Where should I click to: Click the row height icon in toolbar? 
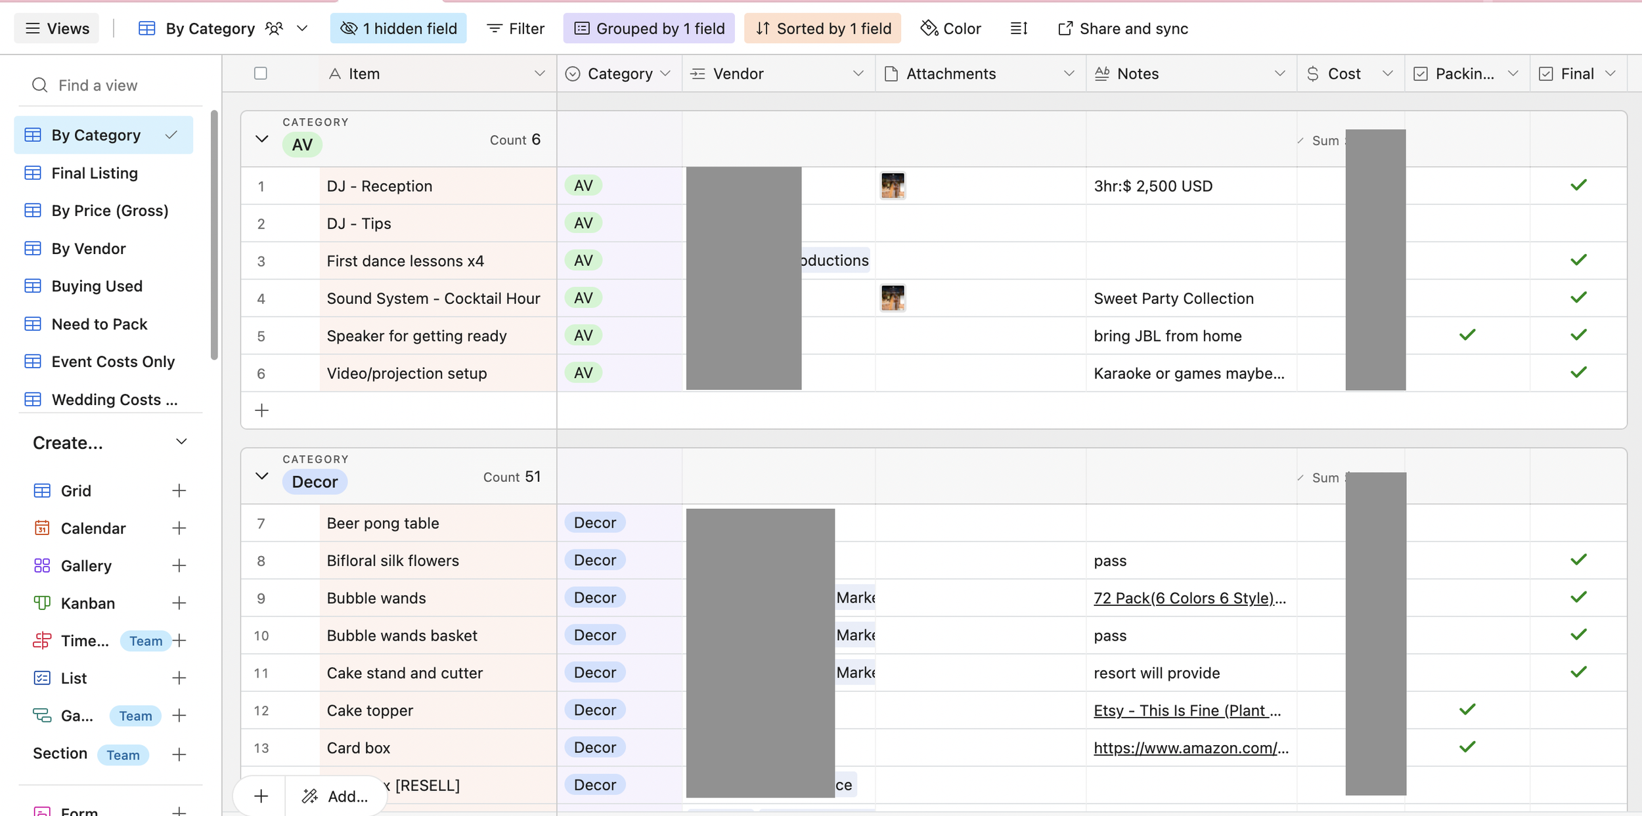1019,28
